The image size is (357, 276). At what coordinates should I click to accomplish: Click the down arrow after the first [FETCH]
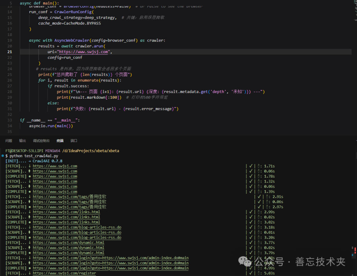[30, 166]
